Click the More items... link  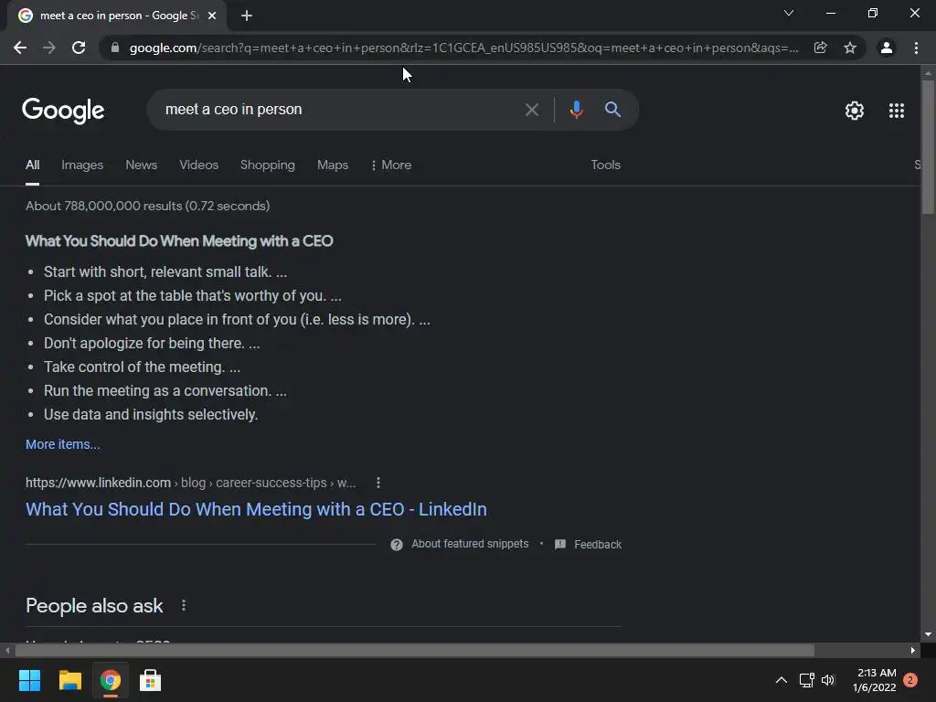63,444
